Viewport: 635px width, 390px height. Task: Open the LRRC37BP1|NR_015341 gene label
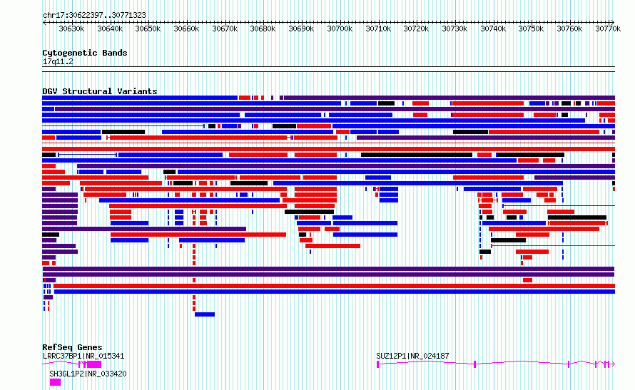pos(83,356)
